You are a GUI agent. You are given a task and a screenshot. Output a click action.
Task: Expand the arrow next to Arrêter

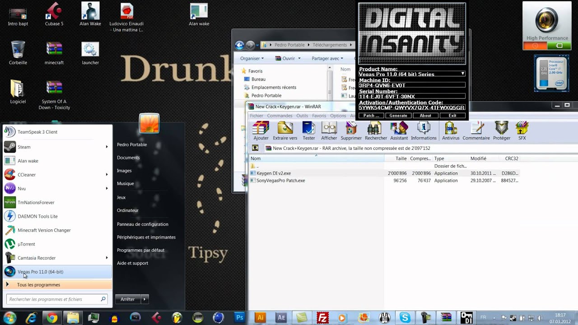(x=144, y=299)
